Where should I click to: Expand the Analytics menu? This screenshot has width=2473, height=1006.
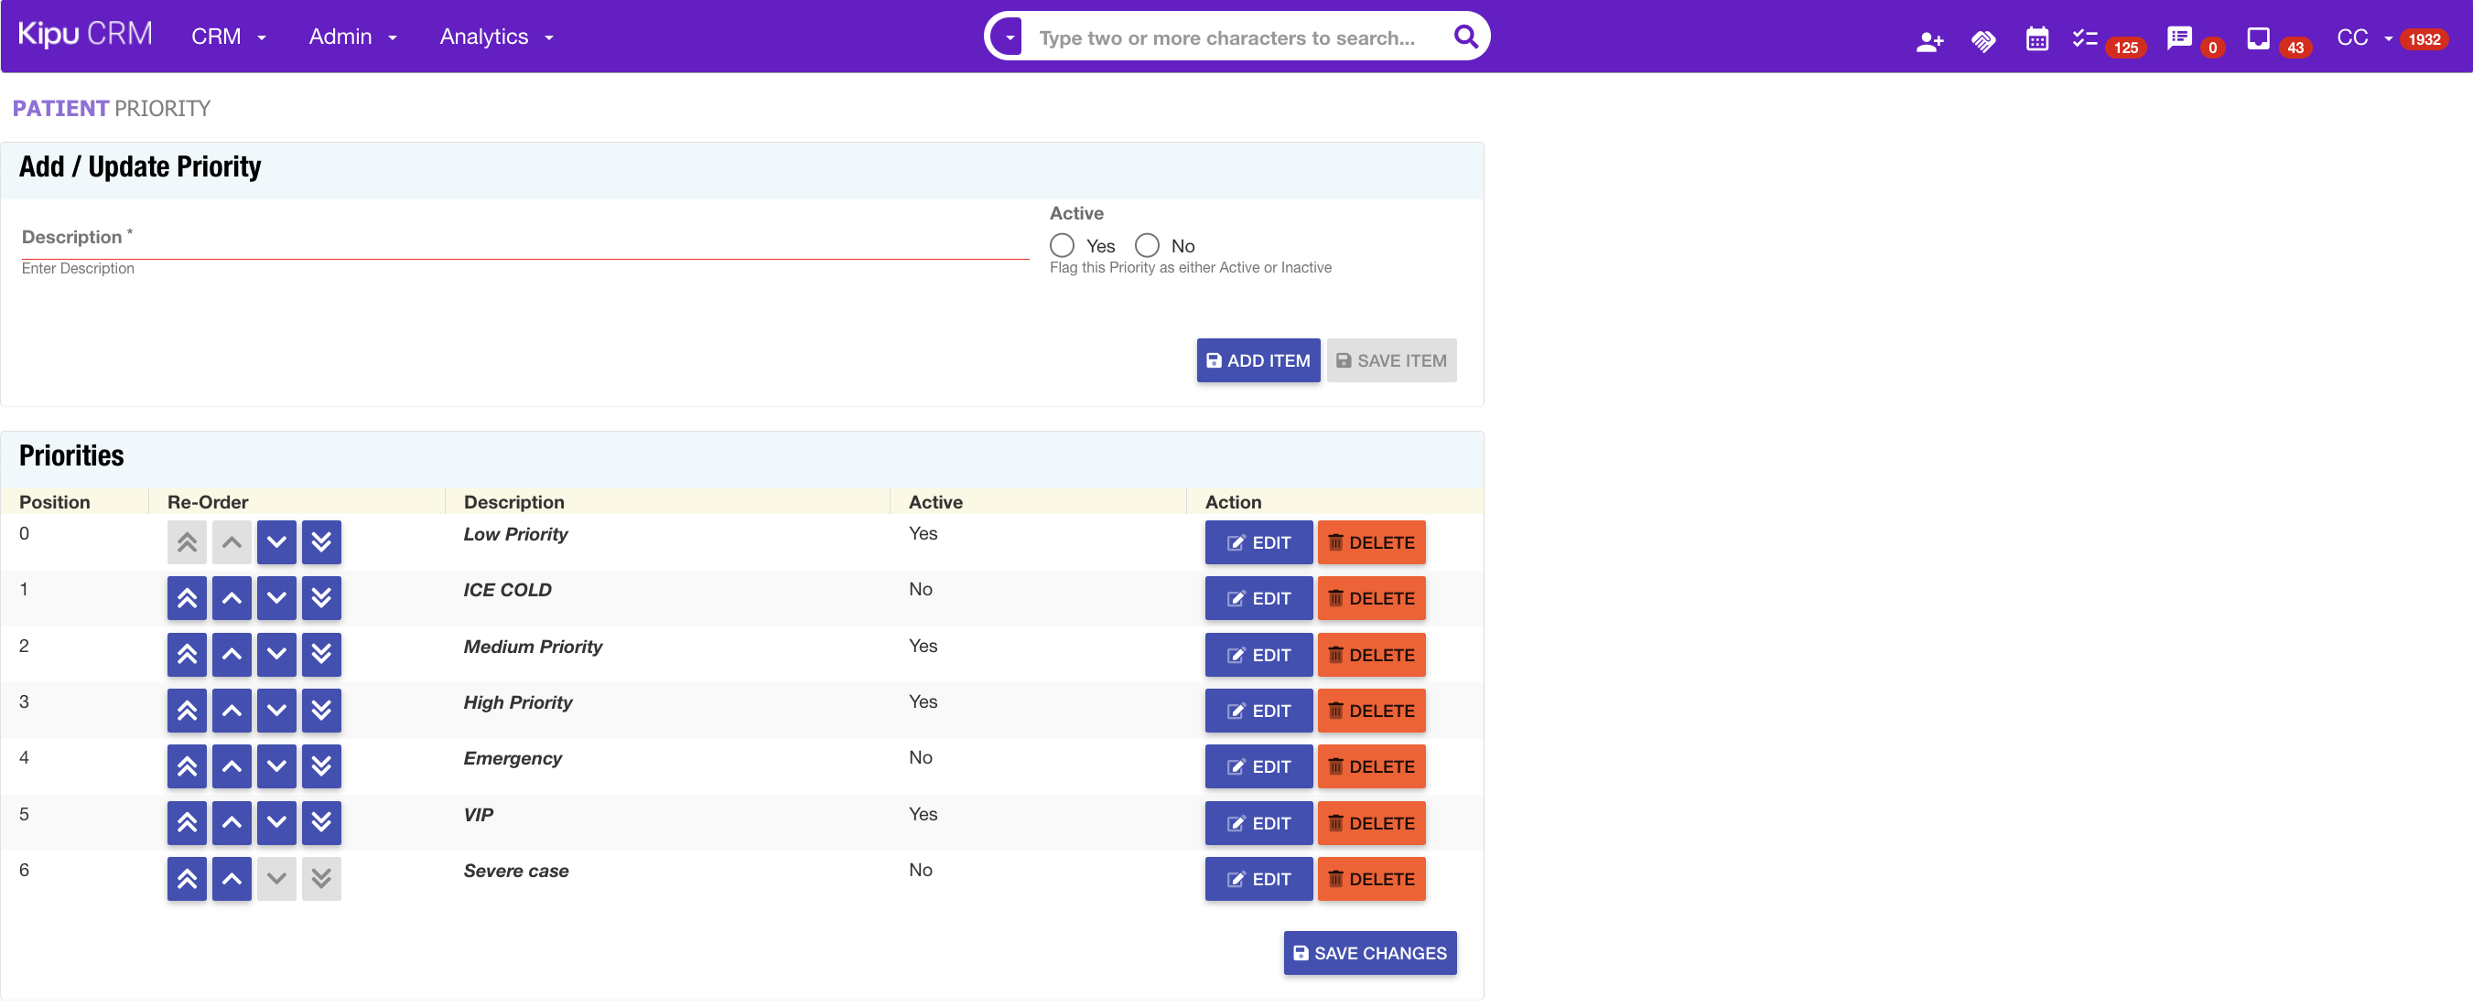click(x=496, y=37)
